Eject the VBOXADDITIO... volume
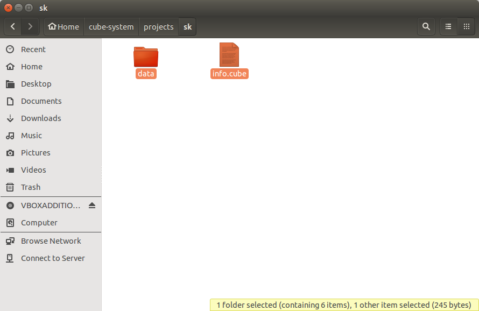479x311 pixels. pyautogui.click(x=92, y=206)
